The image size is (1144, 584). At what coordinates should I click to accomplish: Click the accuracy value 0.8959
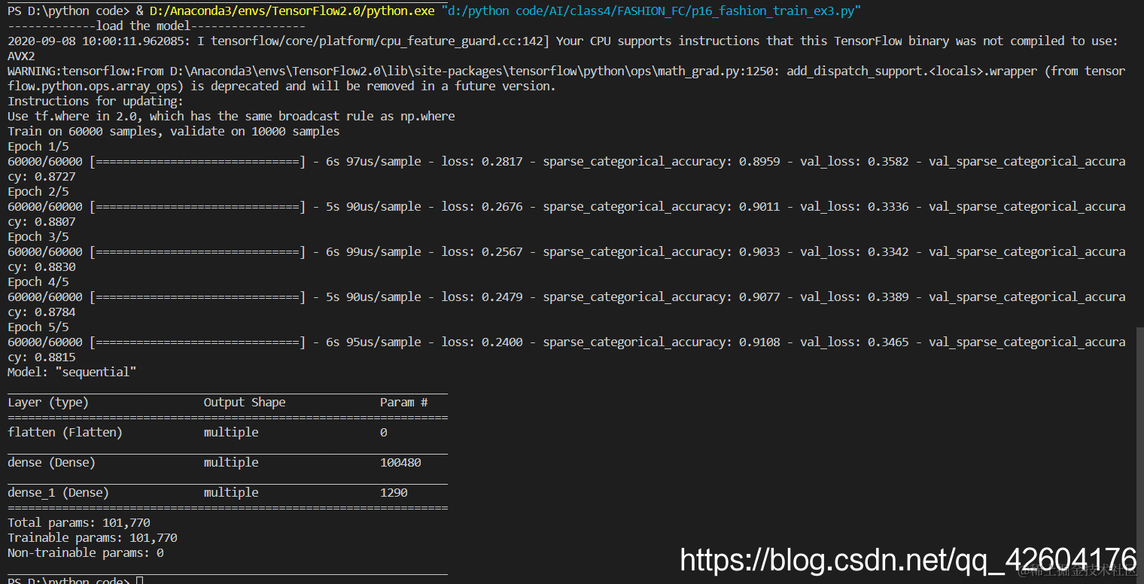tap(759, 161)
